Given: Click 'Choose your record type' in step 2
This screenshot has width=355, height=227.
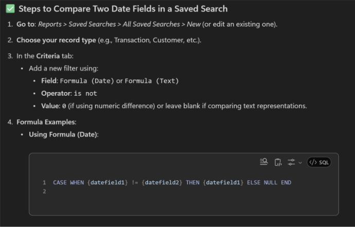Looking at the screenshot, I should (55, 40).
